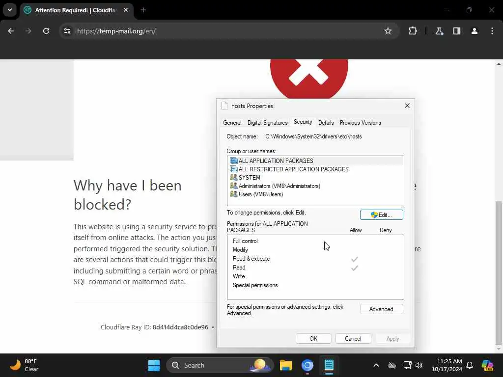This screenshot has height=377, width=503.
Task: Click the browser forward arrow
Action: [28, 31]
